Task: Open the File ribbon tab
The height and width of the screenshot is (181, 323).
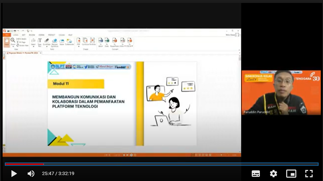Action: 7,35
